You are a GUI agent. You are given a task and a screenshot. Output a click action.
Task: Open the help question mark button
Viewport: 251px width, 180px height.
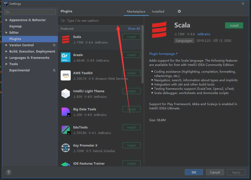(9, 172)
